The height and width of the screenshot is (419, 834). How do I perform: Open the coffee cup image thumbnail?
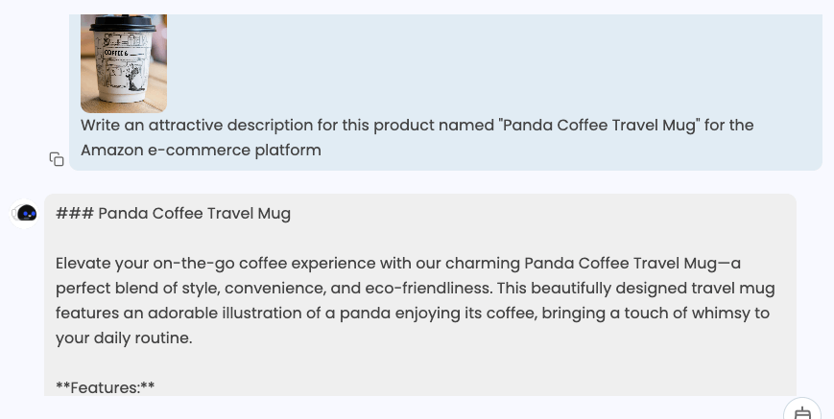[x=124, y=63]
